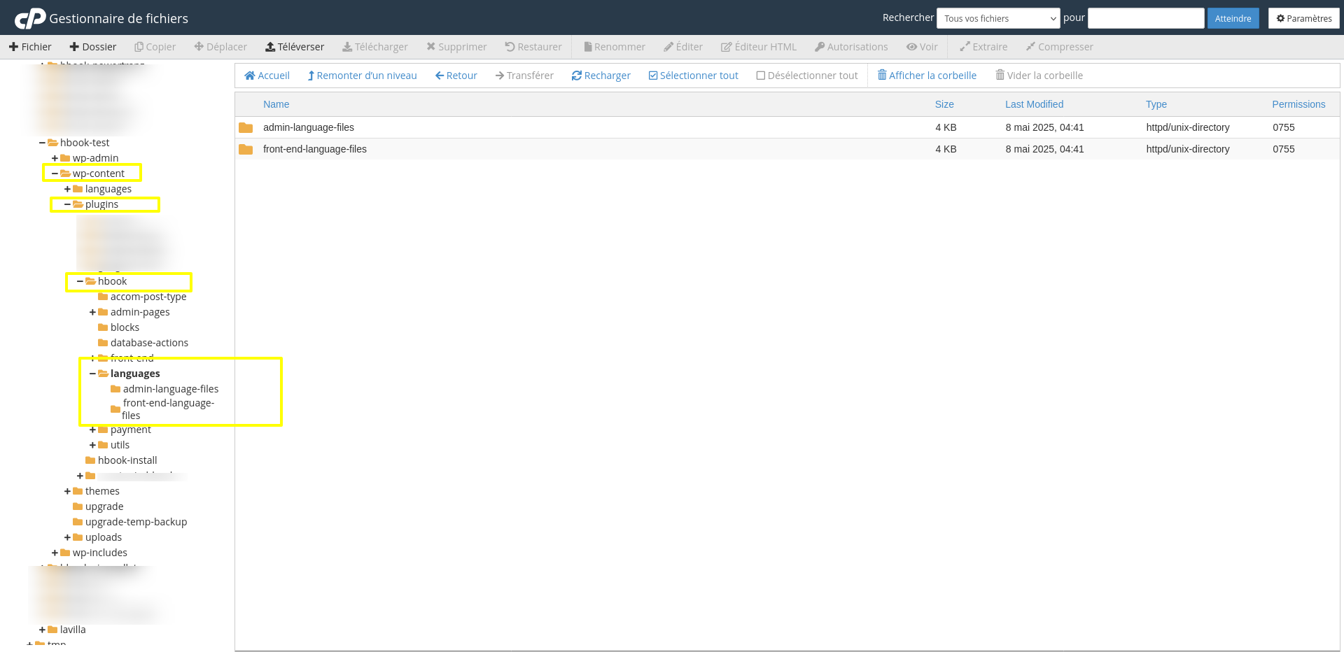Click the Accueil home icon

tap(267, 75)
